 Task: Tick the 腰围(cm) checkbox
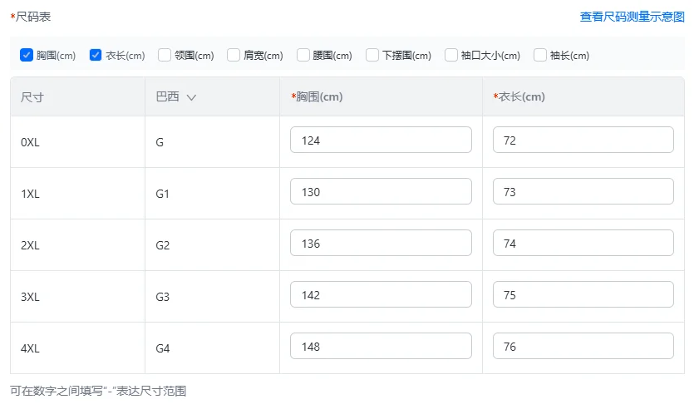coord(303,56)
